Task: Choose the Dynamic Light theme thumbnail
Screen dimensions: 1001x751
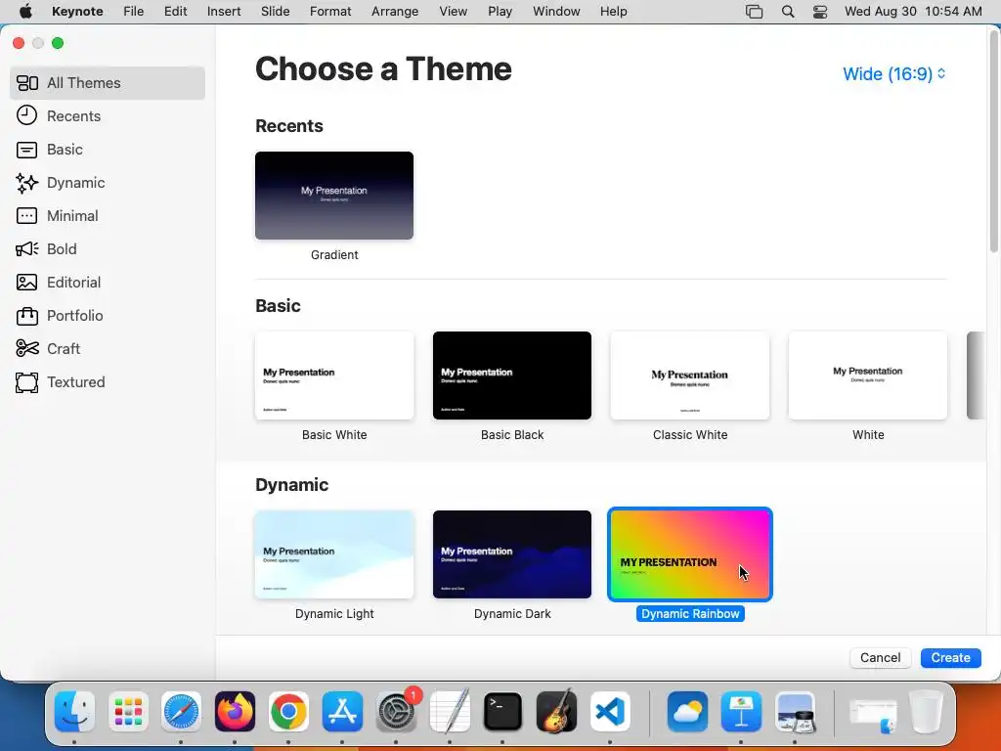Action: [x=334, y=554]
